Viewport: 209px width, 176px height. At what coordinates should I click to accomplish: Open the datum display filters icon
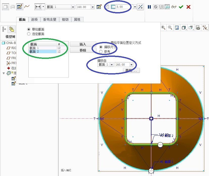[205, 28]
